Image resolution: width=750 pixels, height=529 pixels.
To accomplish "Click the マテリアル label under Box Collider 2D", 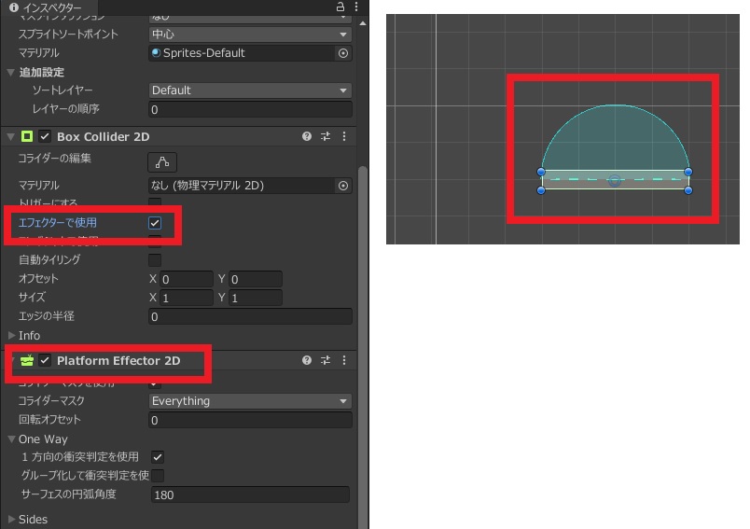I will [39, 186].
